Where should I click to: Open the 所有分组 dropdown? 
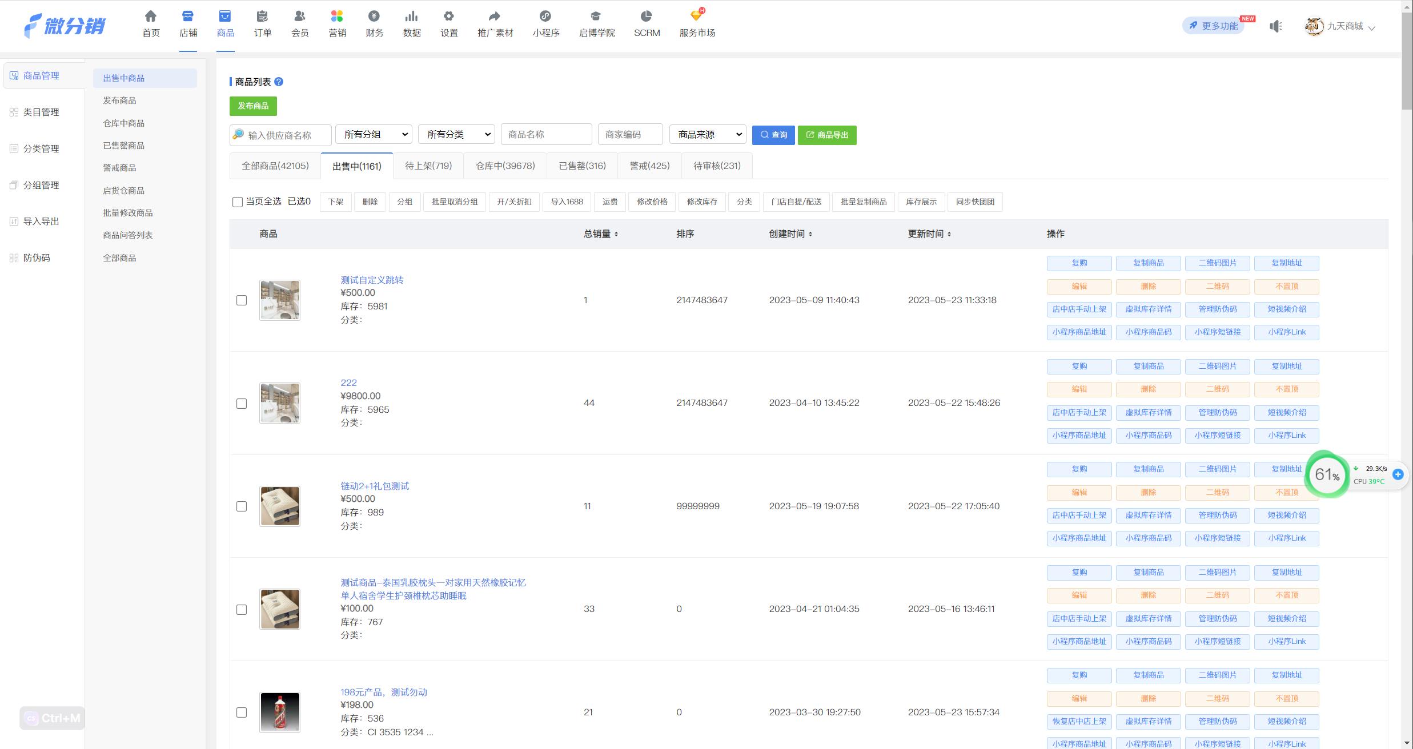click(x=374, y=135)
